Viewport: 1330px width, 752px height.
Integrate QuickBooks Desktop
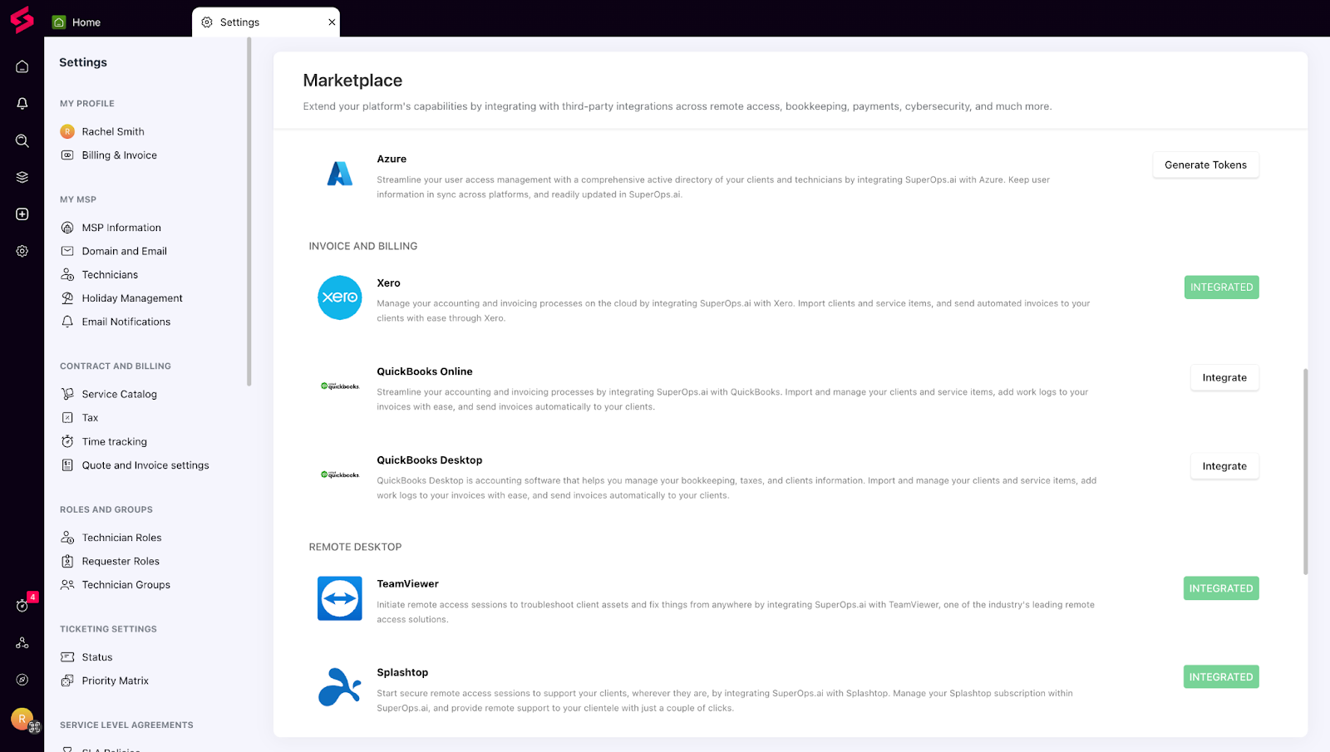[1224, 466]
